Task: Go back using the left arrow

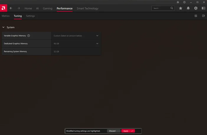Action: [11, 8]
